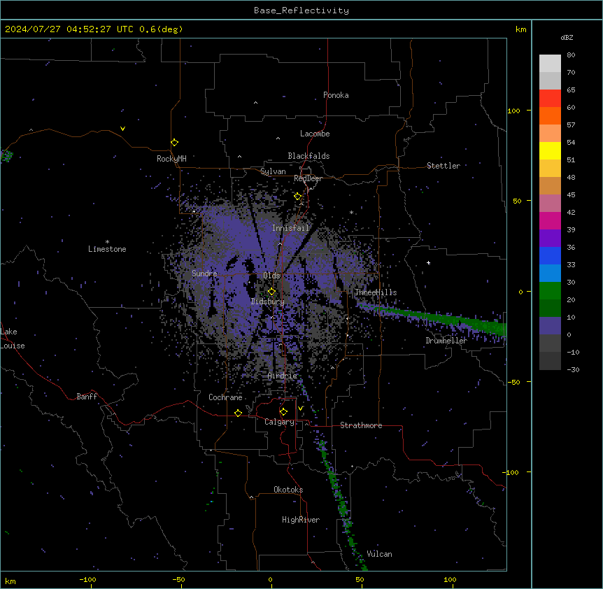Click the 80 value on the dBZ scale
Image resolution: width=603 pixels, height=589 pixels.
tap(571, 55)
